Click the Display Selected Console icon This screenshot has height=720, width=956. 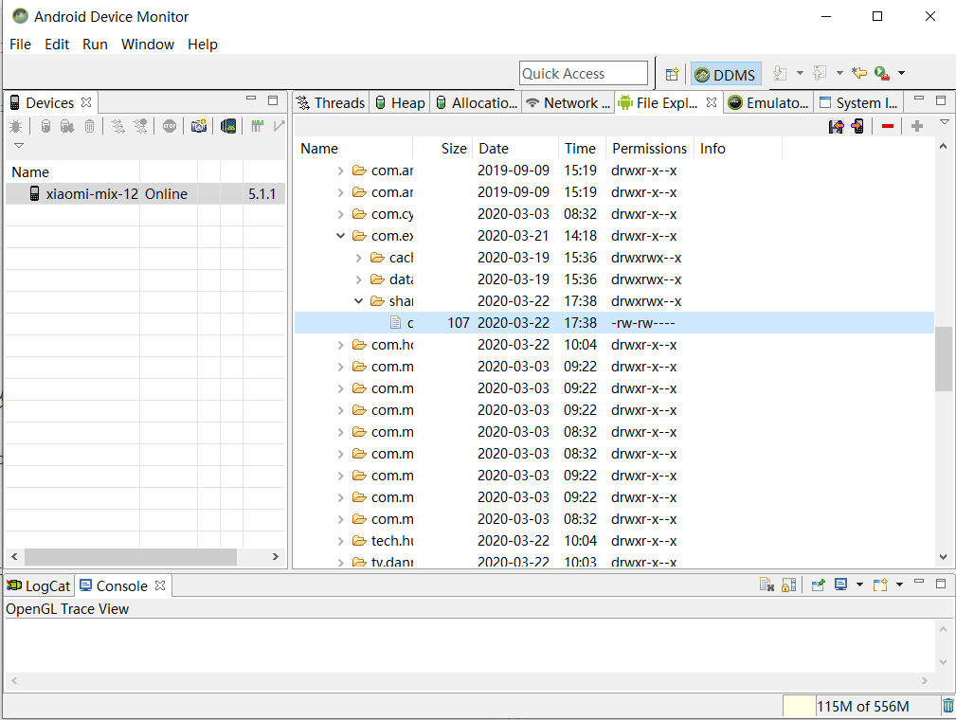(840, 584)
